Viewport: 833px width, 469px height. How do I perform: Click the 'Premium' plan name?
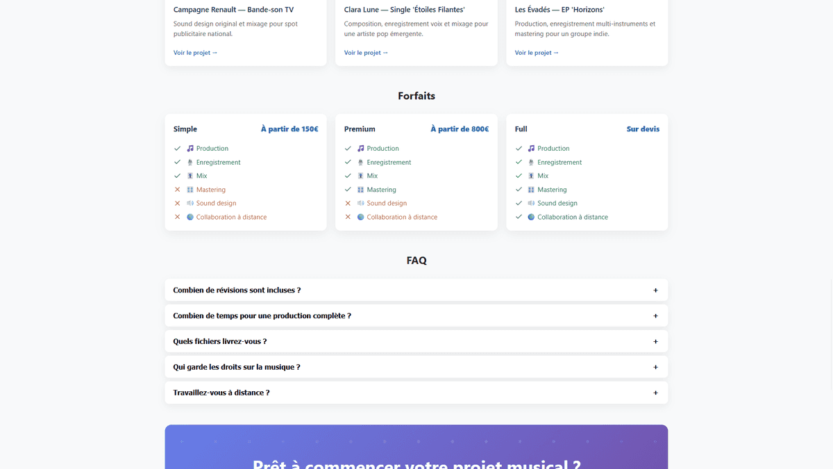coord(360,129)
